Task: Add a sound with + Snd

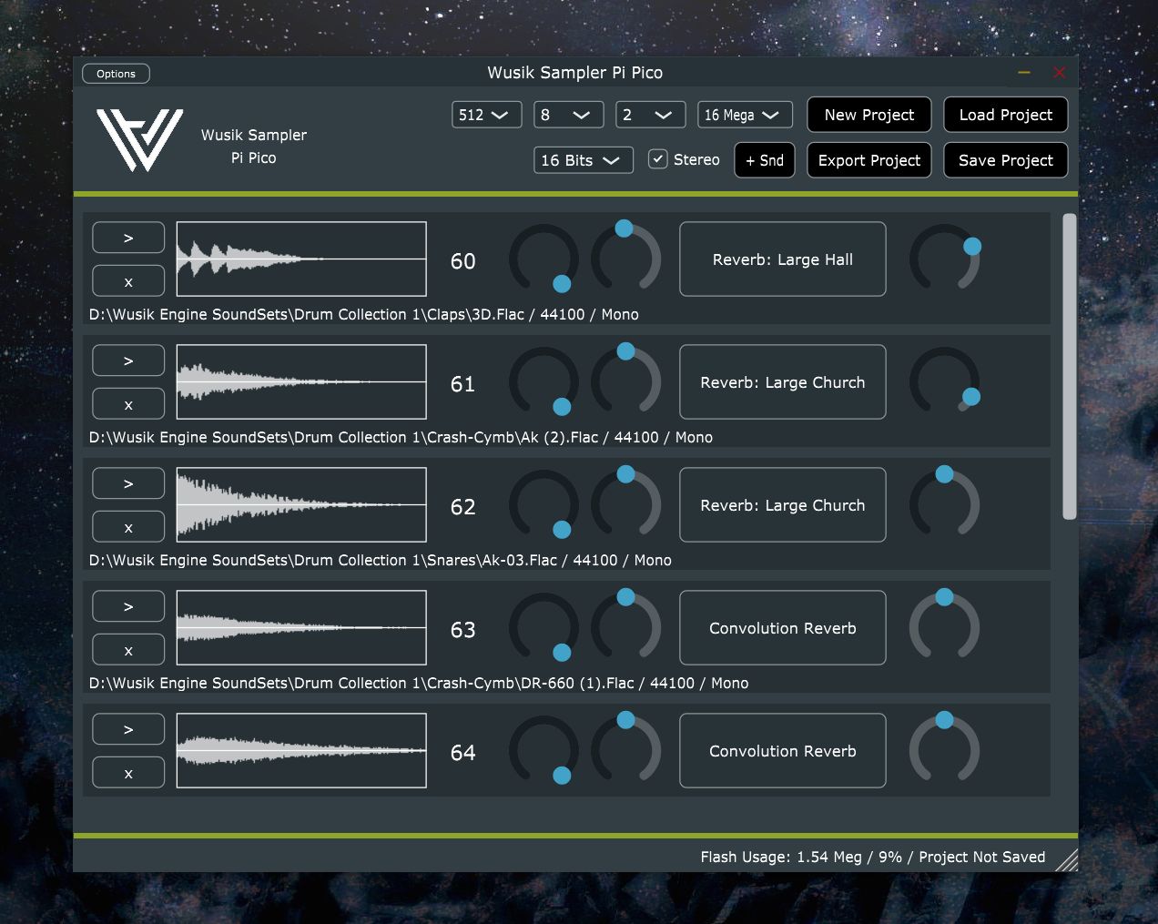Action: 765,160
